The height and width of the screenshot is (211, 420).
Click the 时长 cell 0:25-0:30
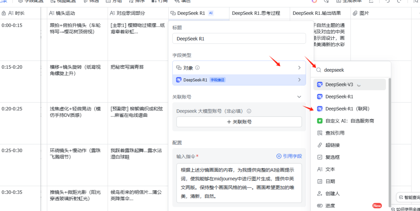[20, 165]
